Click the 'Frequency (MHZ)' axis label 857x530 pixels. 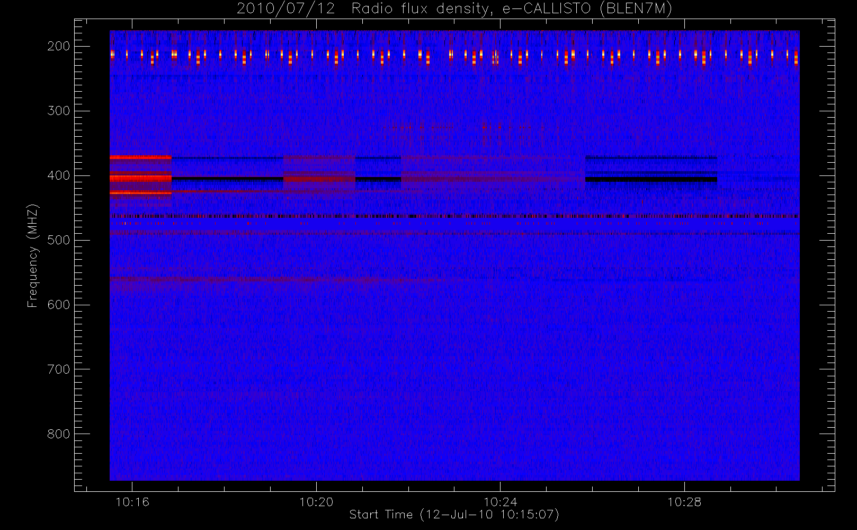pos(33,255)
